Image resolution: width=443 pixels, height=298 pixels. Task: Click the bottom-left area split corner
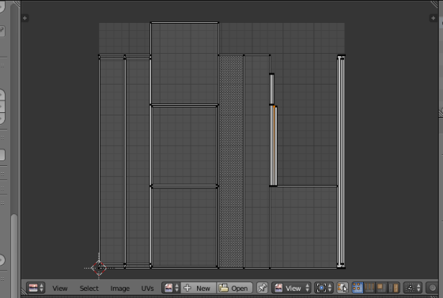click(25, 291)
